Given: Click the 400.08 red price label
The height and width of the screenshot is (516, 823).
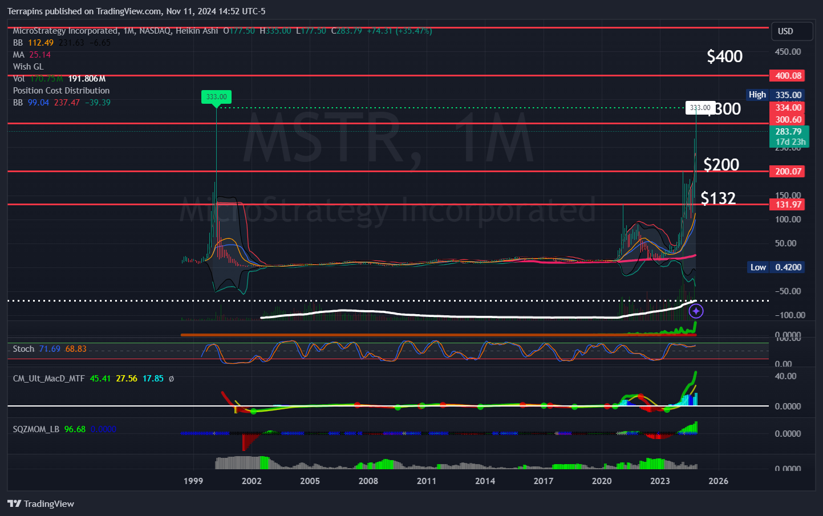Looking at the screenshot, I should click(x=788, y=75).
